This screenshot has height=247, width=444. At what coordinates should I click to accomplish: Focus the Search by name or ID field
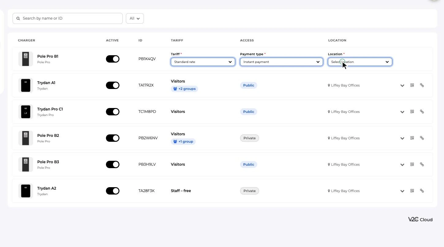coord(68,18)
